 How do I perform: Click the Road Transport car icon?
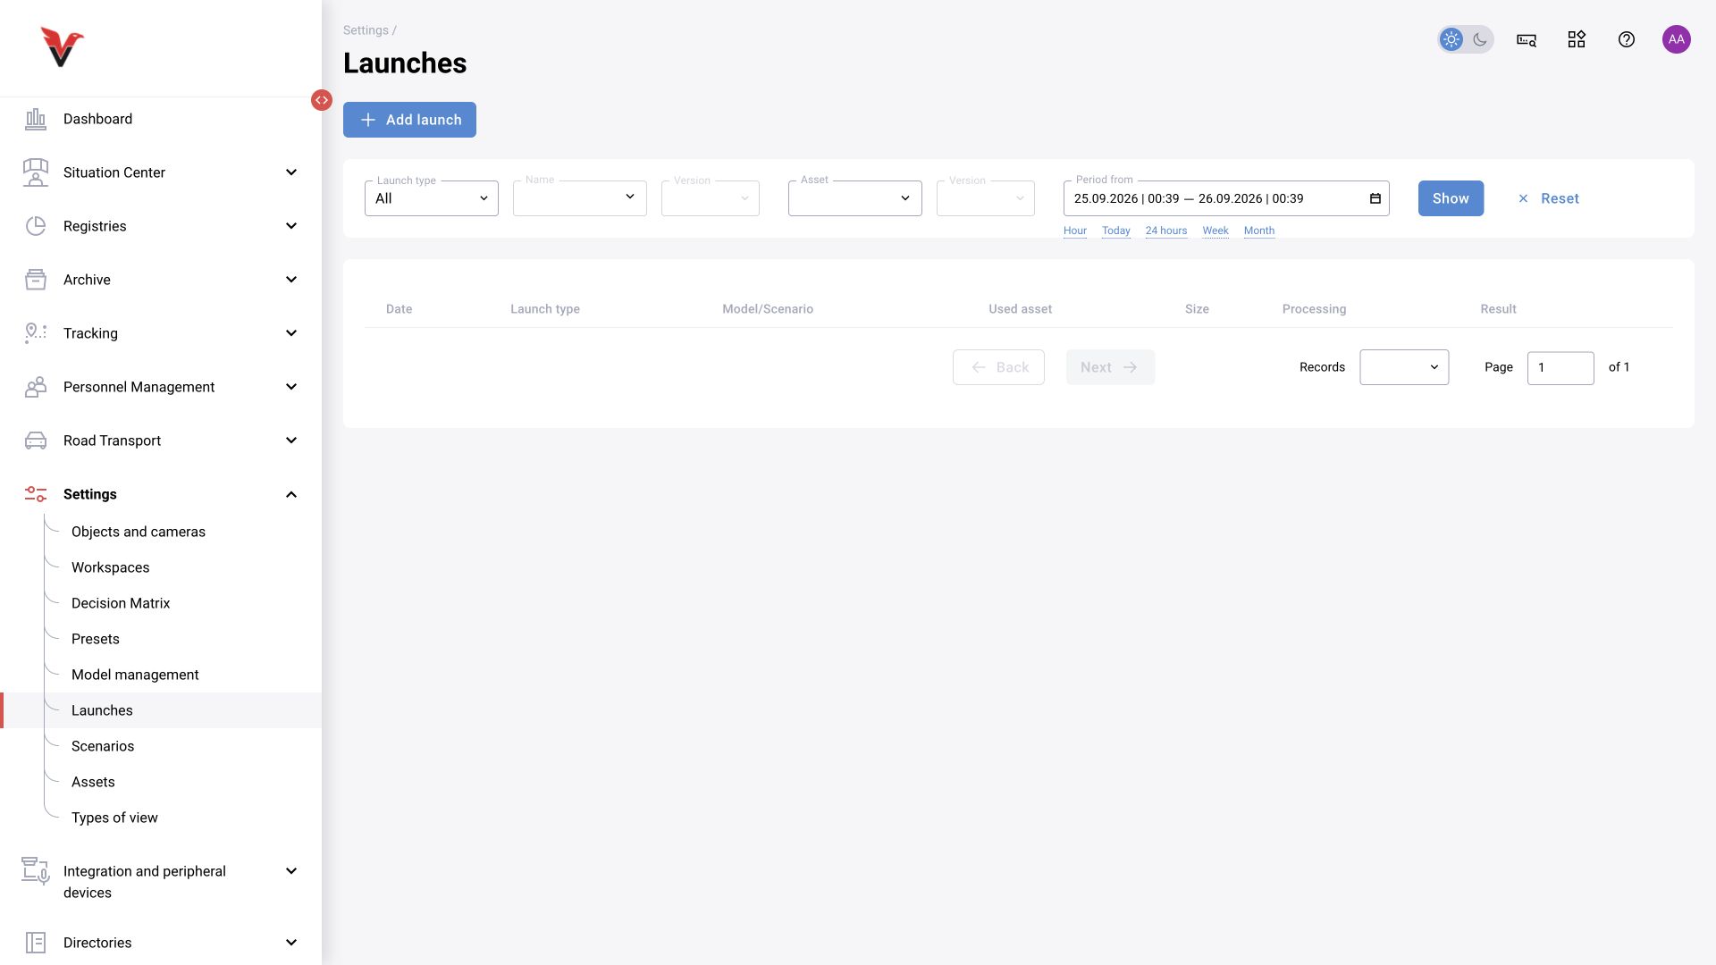click(36, 441)
